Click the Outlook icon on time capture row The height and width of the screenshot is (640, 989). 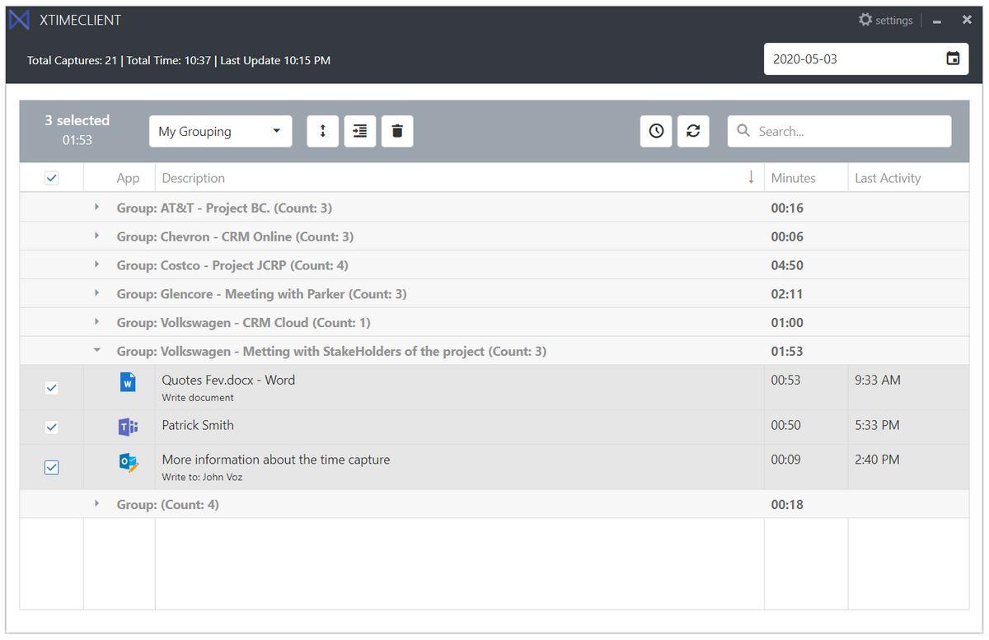pos(128,463)
